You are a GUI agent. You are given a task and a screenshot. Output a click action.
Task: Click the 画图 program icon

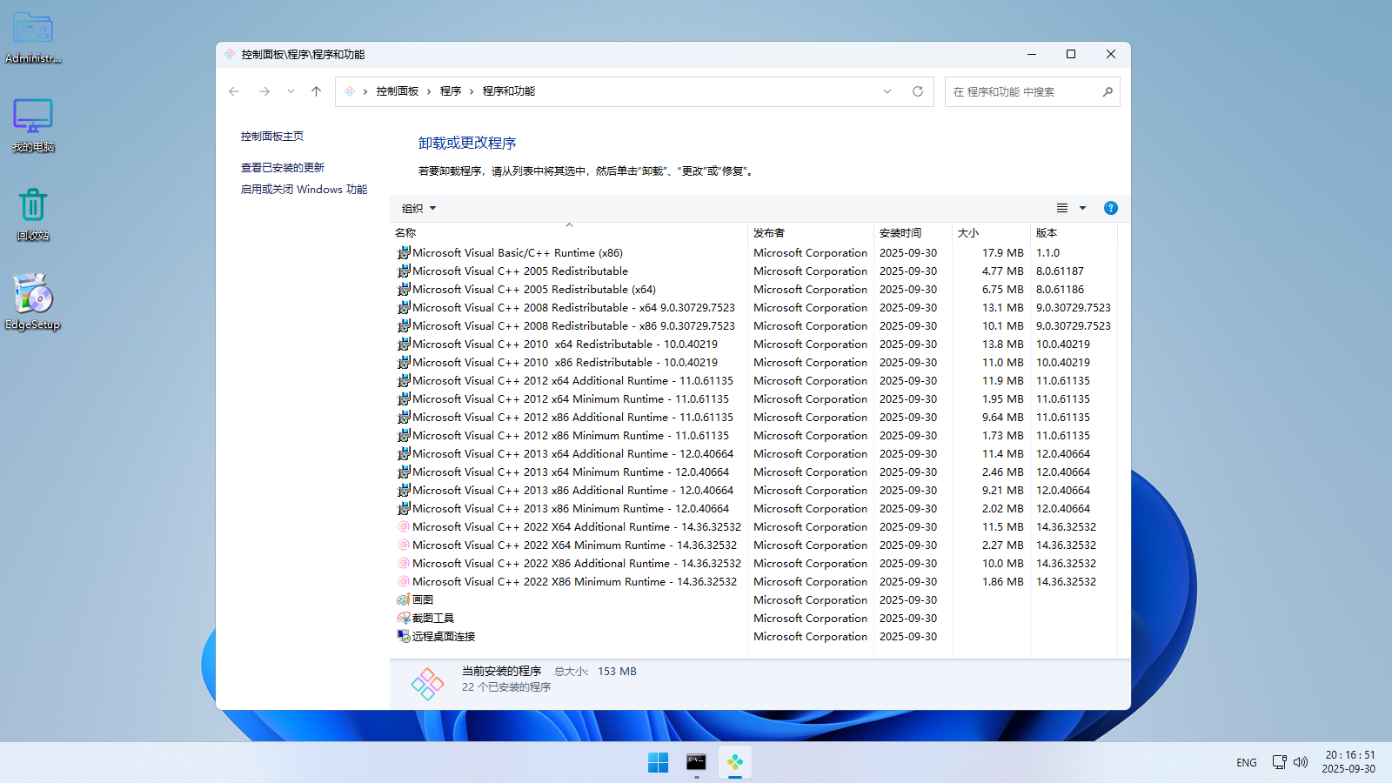[x=404, y=600]
